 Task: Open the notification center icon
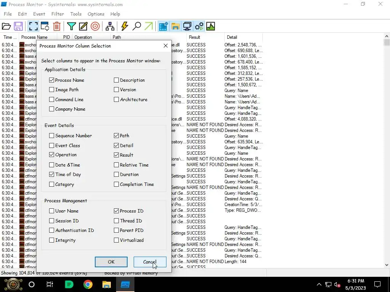(x=377, y=284)
